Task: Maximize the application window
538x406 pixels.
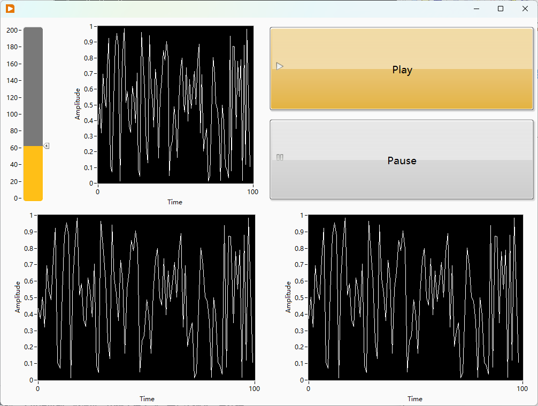Action: pyautogui.click(x=501, y=9)
